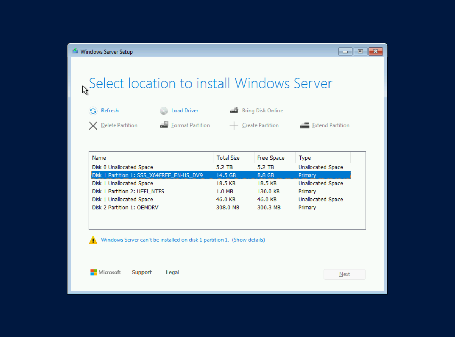The width and height of the screenshot is (455, 337).
Task: Click the Load Driver link
Action: pos(185,111)
